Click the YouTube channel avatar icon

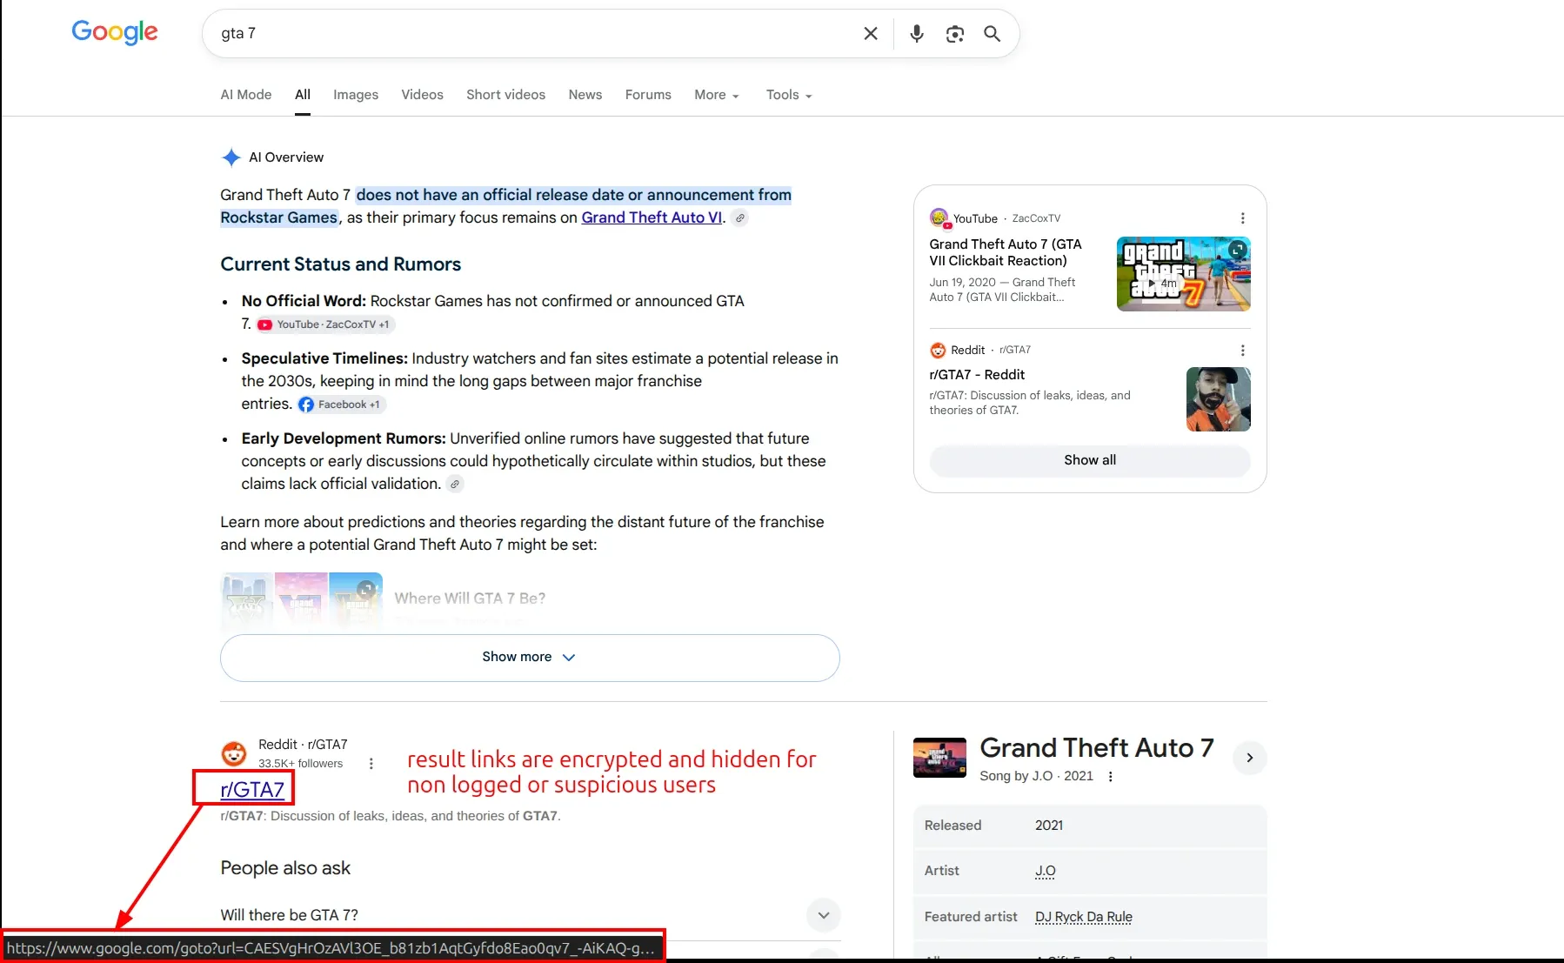[939, 217]
